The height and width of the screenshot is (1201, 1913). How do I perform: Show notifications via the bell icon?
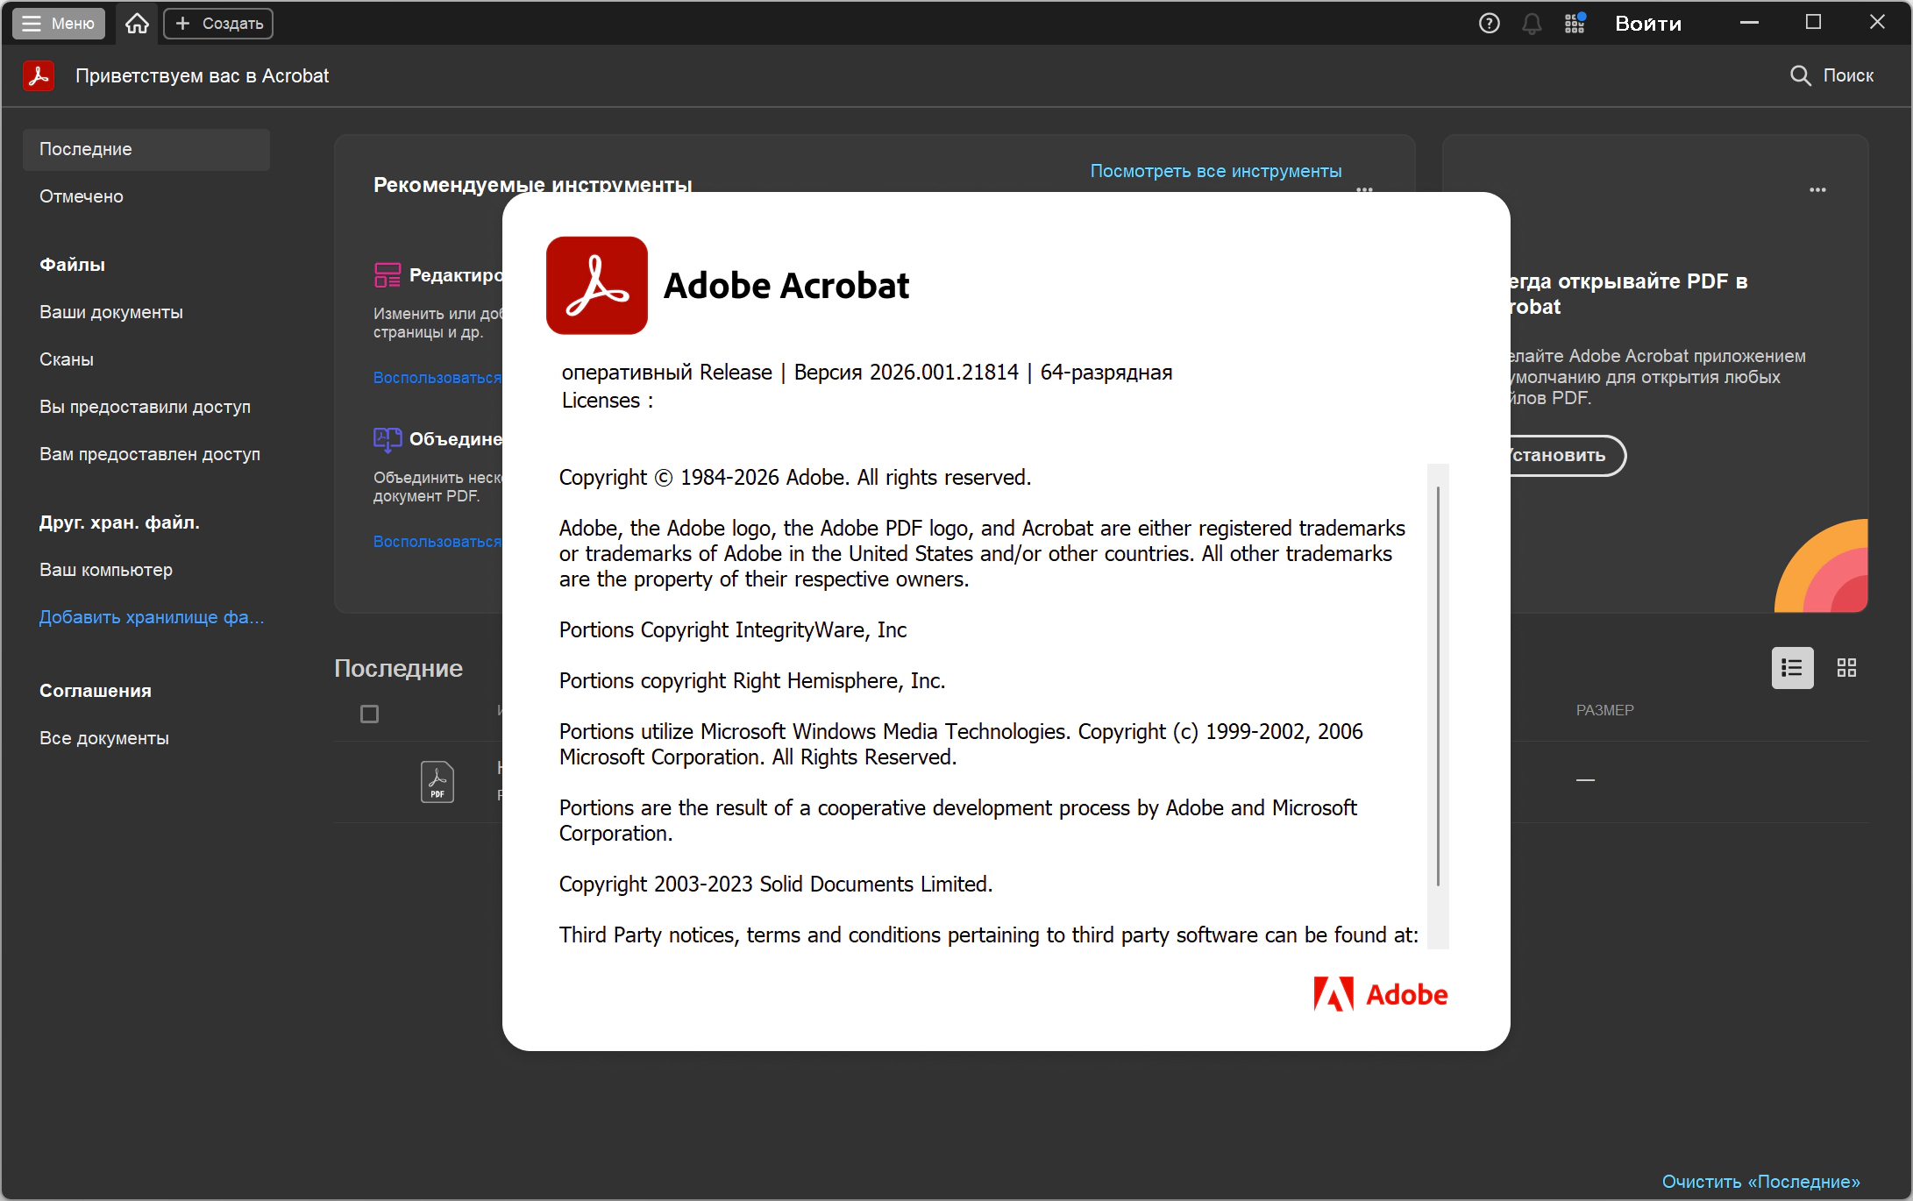(x=1532, y=24)
